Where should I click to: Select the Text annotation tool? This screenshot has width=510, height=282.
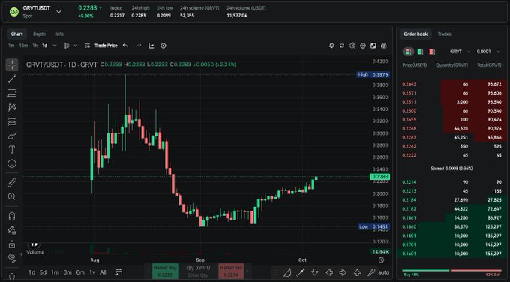tap(12, 149)
